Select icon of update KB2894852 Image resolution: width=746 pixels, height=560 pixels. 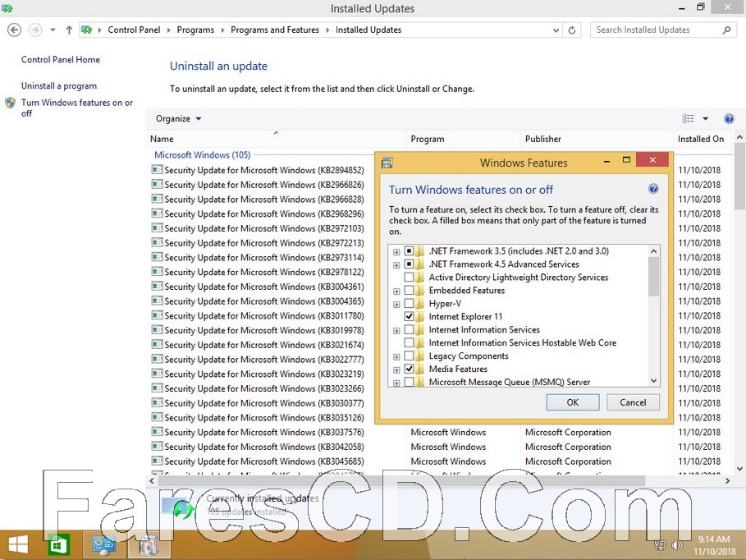[157, 170]
